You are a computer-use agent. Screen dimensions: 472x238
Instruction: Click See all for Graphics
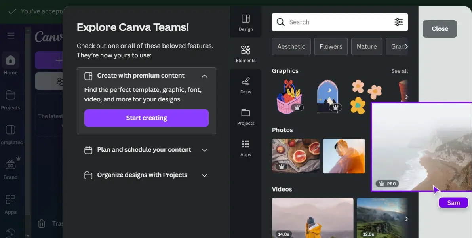[x=399, y=71]
